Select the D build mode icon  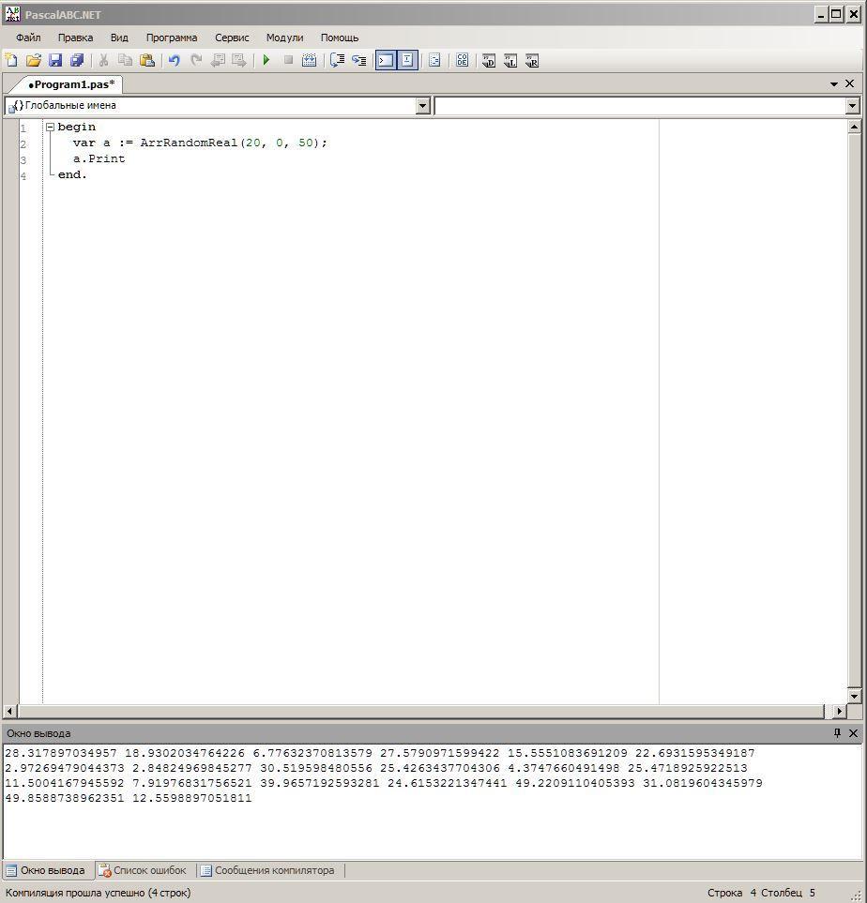(489, 60)
